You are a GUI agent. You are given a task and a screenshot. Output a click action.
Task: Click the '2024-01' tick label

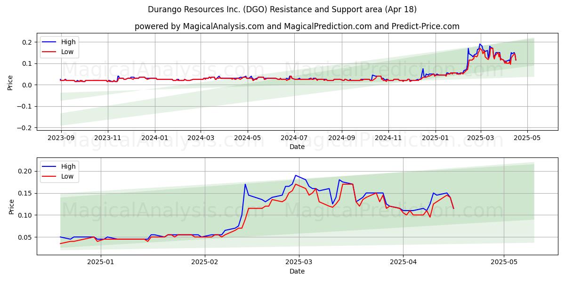tap(155, 139)
